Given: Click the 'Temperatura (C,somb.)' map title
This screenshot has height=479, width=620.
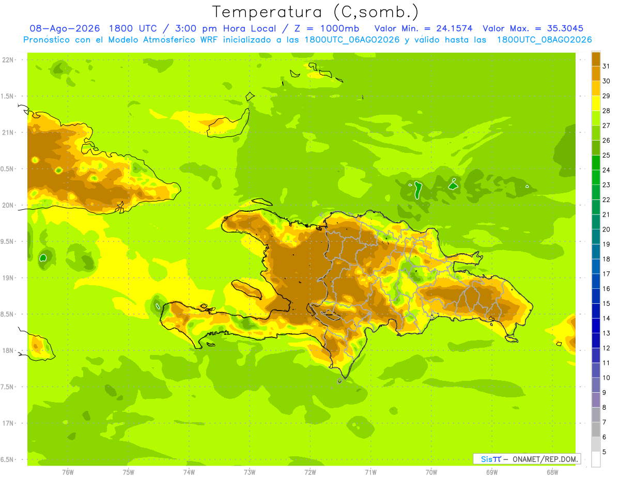Looking at the screenshot, I should coord(316,12).
